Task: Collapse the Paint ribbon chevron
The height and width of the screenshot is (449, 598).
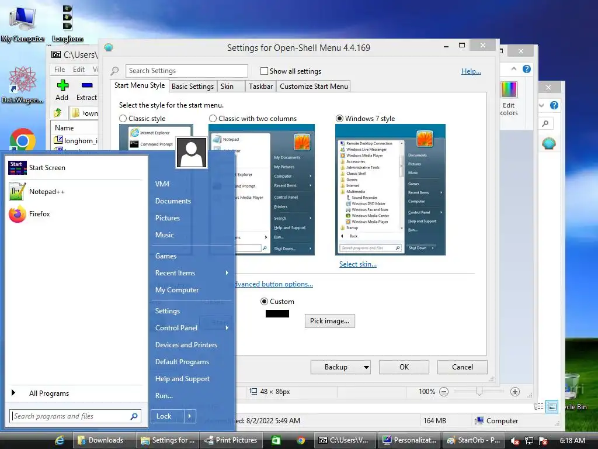Action: (514, 69)
